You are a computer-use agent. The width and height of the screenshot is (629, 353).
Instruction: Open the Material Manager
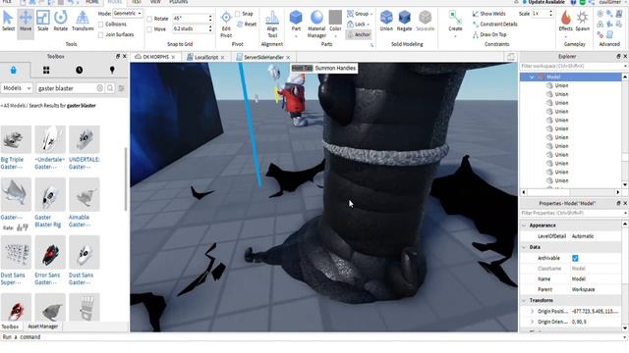[316, 25]
